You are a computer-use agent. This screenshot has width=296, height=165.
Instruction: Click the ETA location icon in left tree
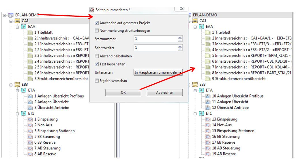[x=24, y=90]
